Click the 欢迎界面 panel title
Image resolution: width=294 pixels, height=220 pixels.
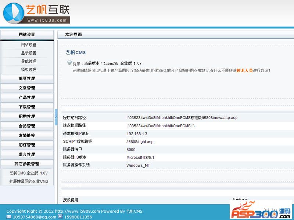click(73, 34)
